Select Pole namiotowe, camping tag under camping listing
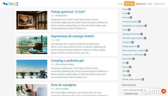 tap(65, 64)
